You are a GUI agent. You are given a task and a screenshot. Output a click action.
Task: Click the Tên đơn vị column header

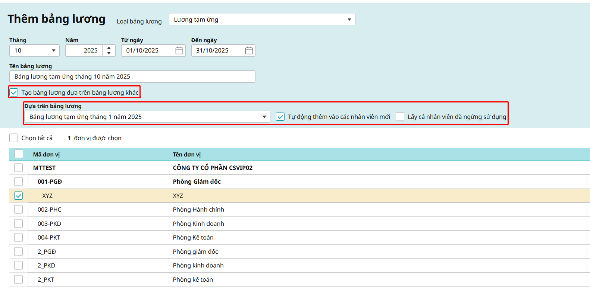(x=187, y=155)
